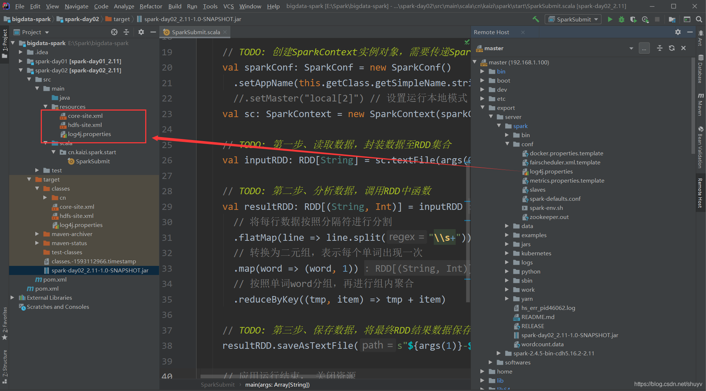706x391 pixels.
Task: Run SparkSubmit with the green play icon
Action: [610, 19]
